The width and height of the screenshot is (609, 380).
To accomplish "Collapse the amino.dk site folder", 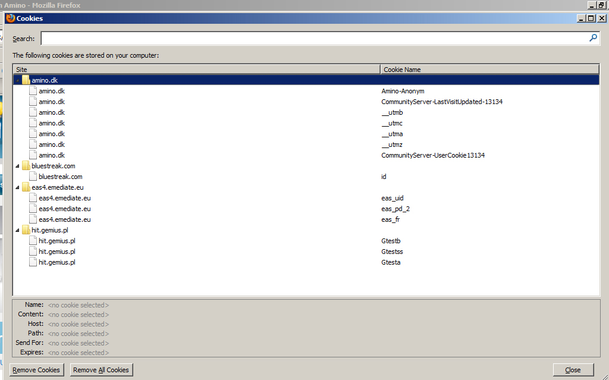I will tap(17, 80).
